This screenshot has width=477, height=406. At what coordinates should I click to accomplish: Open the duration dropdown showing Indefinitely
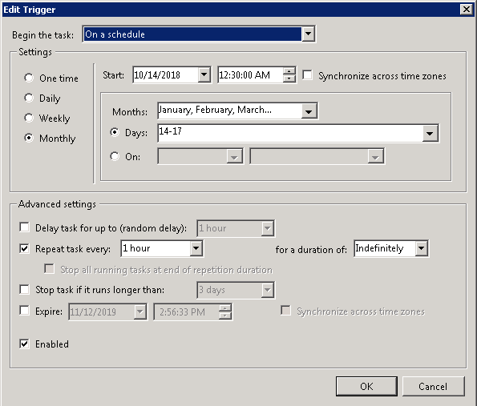[x=422, y=248]
